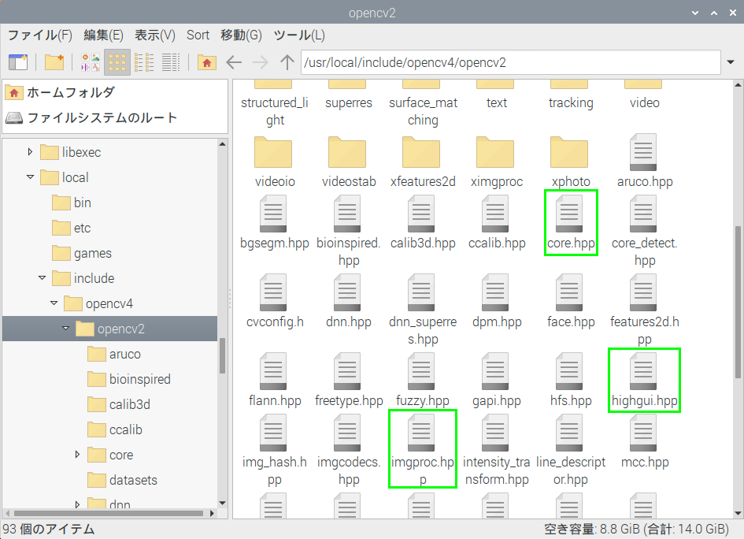Go up to parent folder
744x539 pixels.
[287, 62]
